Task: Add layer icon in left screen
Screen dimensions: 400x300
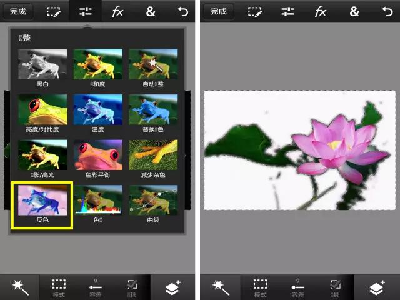Action: pyautogui.click(x=172, y=287)
